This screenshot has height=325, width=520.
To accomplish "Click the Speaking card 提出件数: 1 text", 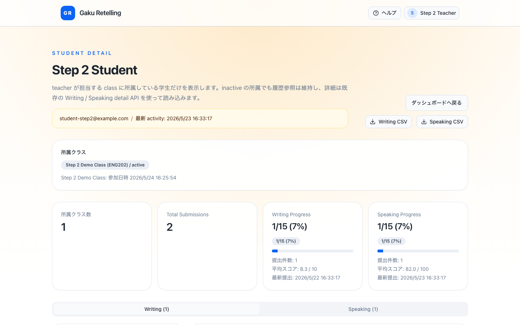I will pyautogui.click(x=390, y=260).
